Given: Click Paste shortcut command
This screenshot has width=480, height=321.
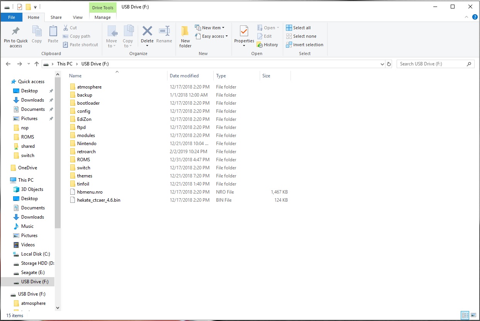Looking at the screenshot, I should point(80,45).
